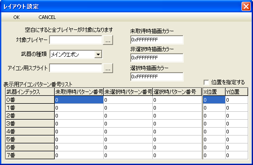
Task: Select 未選択時パターン番号 cell in 5番 row
Action: 128,139
